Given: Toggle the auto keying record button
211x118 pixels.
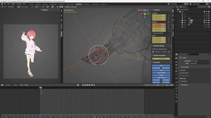Looking at the screenshot, I should click(x=78, y=85).
